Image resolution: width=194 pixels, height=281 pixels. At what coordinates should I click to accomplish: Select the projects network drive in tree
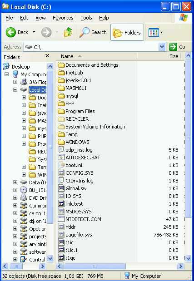coord(38,237)
